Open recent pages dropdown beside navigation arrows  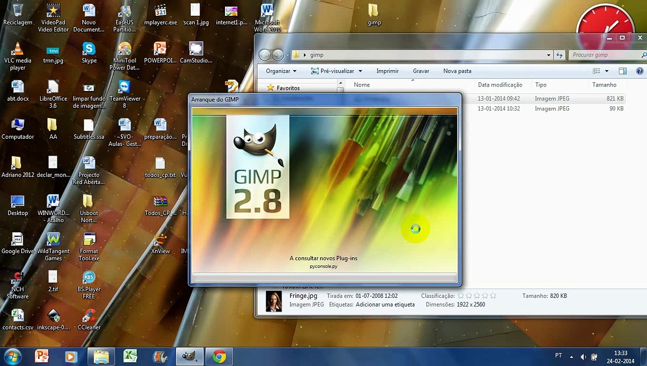tap(287, 55)
